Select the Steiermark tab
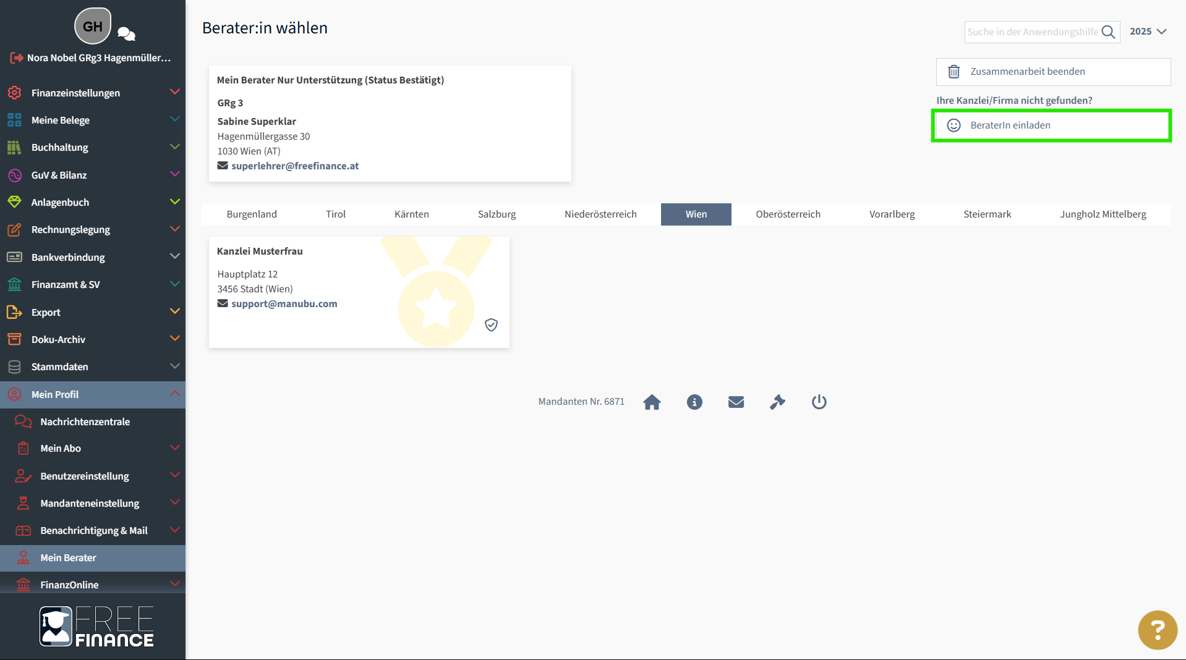Screen dimensions: 1186x660 (987, 214)
